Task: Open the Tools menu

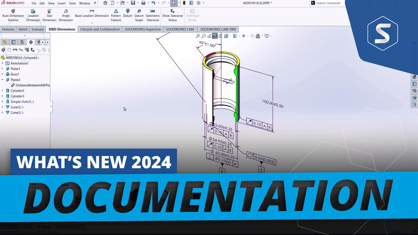Action: [x=72, y=3]
